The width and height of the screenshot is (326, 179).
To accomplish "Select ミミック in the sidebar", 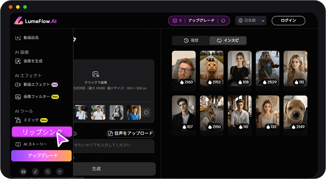I will coord(31,120).
